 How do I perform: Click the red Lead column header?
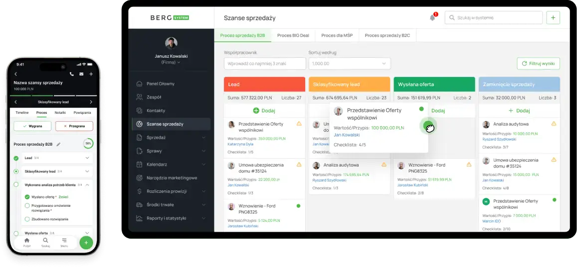pyautogui.click(x=264, y=85)
